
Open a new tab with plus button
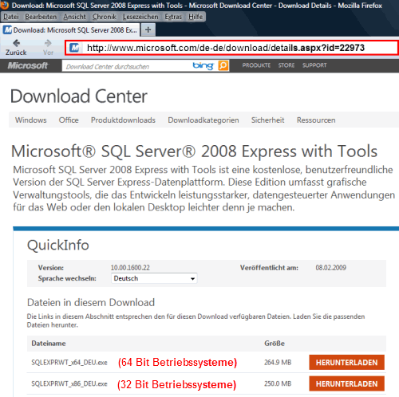148,29
